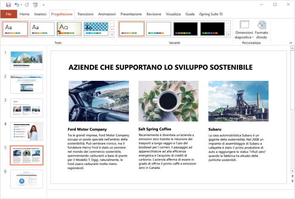Expand the Varianti gallery options

click(228, 35)
